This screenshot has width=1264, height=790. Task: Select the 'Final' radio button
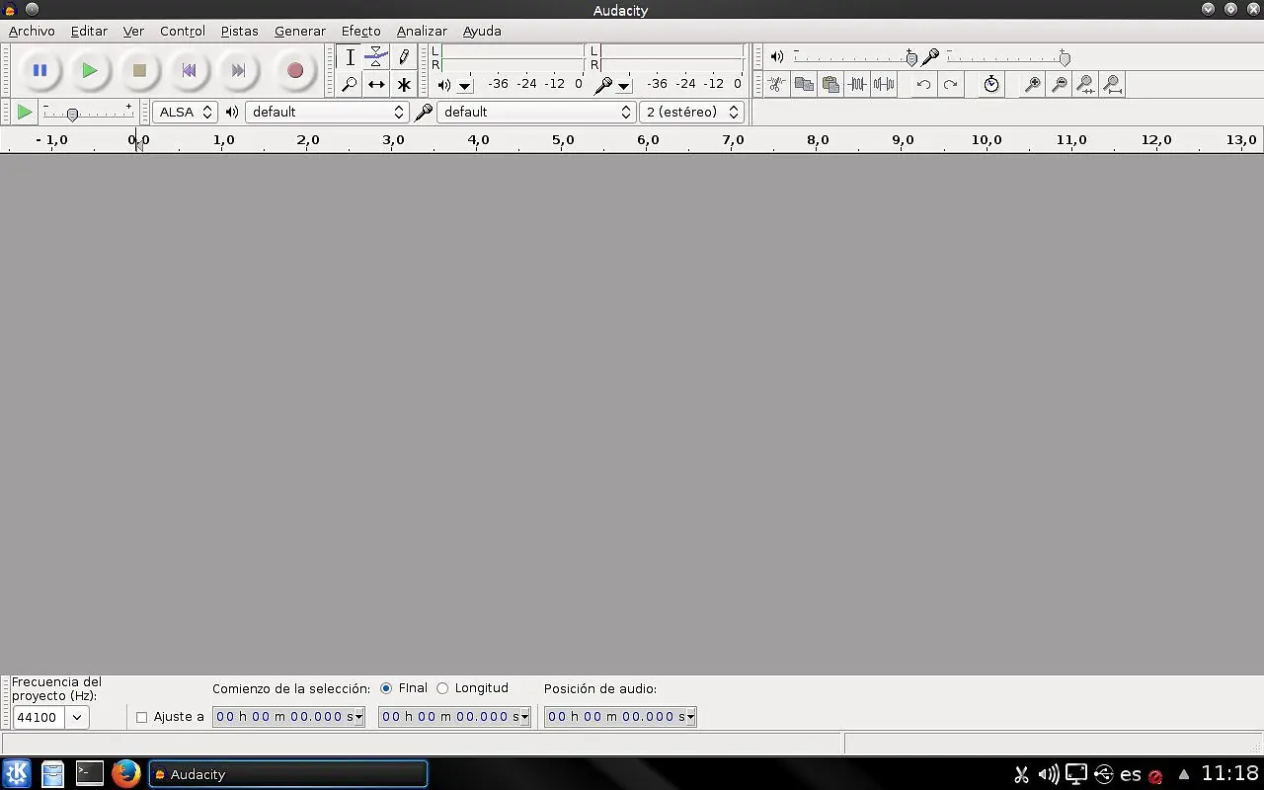pyautogui.click(x=385, y=688)
